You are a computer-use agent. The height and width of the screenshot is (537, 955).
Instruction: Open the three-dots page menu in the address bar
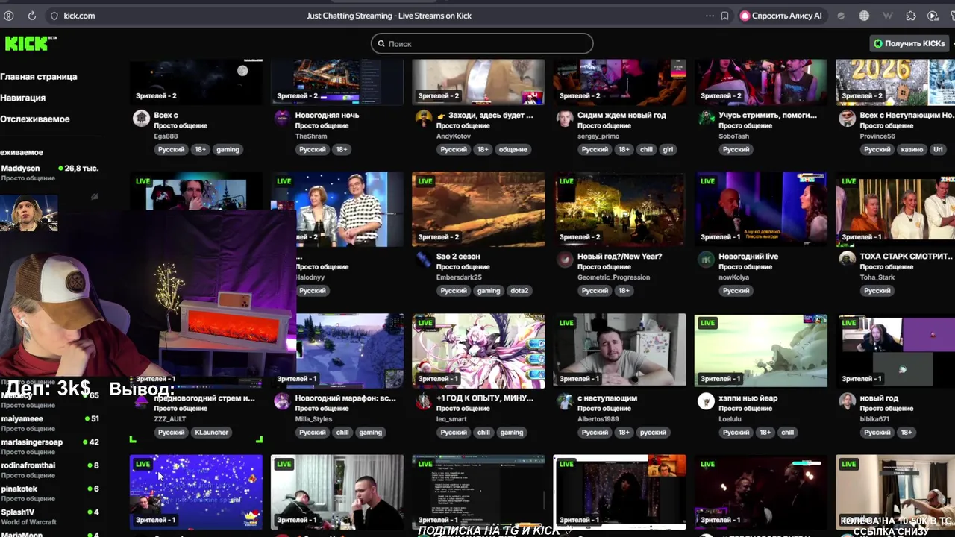pos(710,16)
